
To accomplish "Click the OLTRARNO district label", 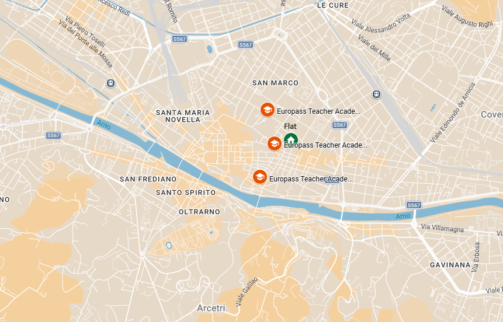I will [200, 212].
